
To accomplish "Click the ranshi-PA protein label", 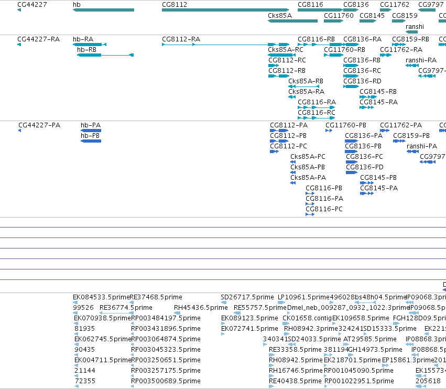I will coord(422,147).
